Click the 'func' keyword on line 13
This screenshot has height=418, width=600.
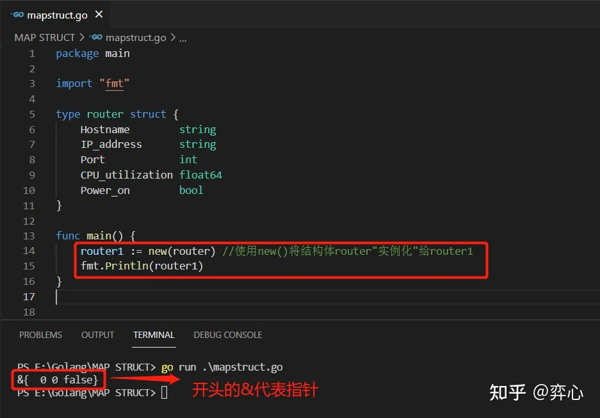(68, 236)
